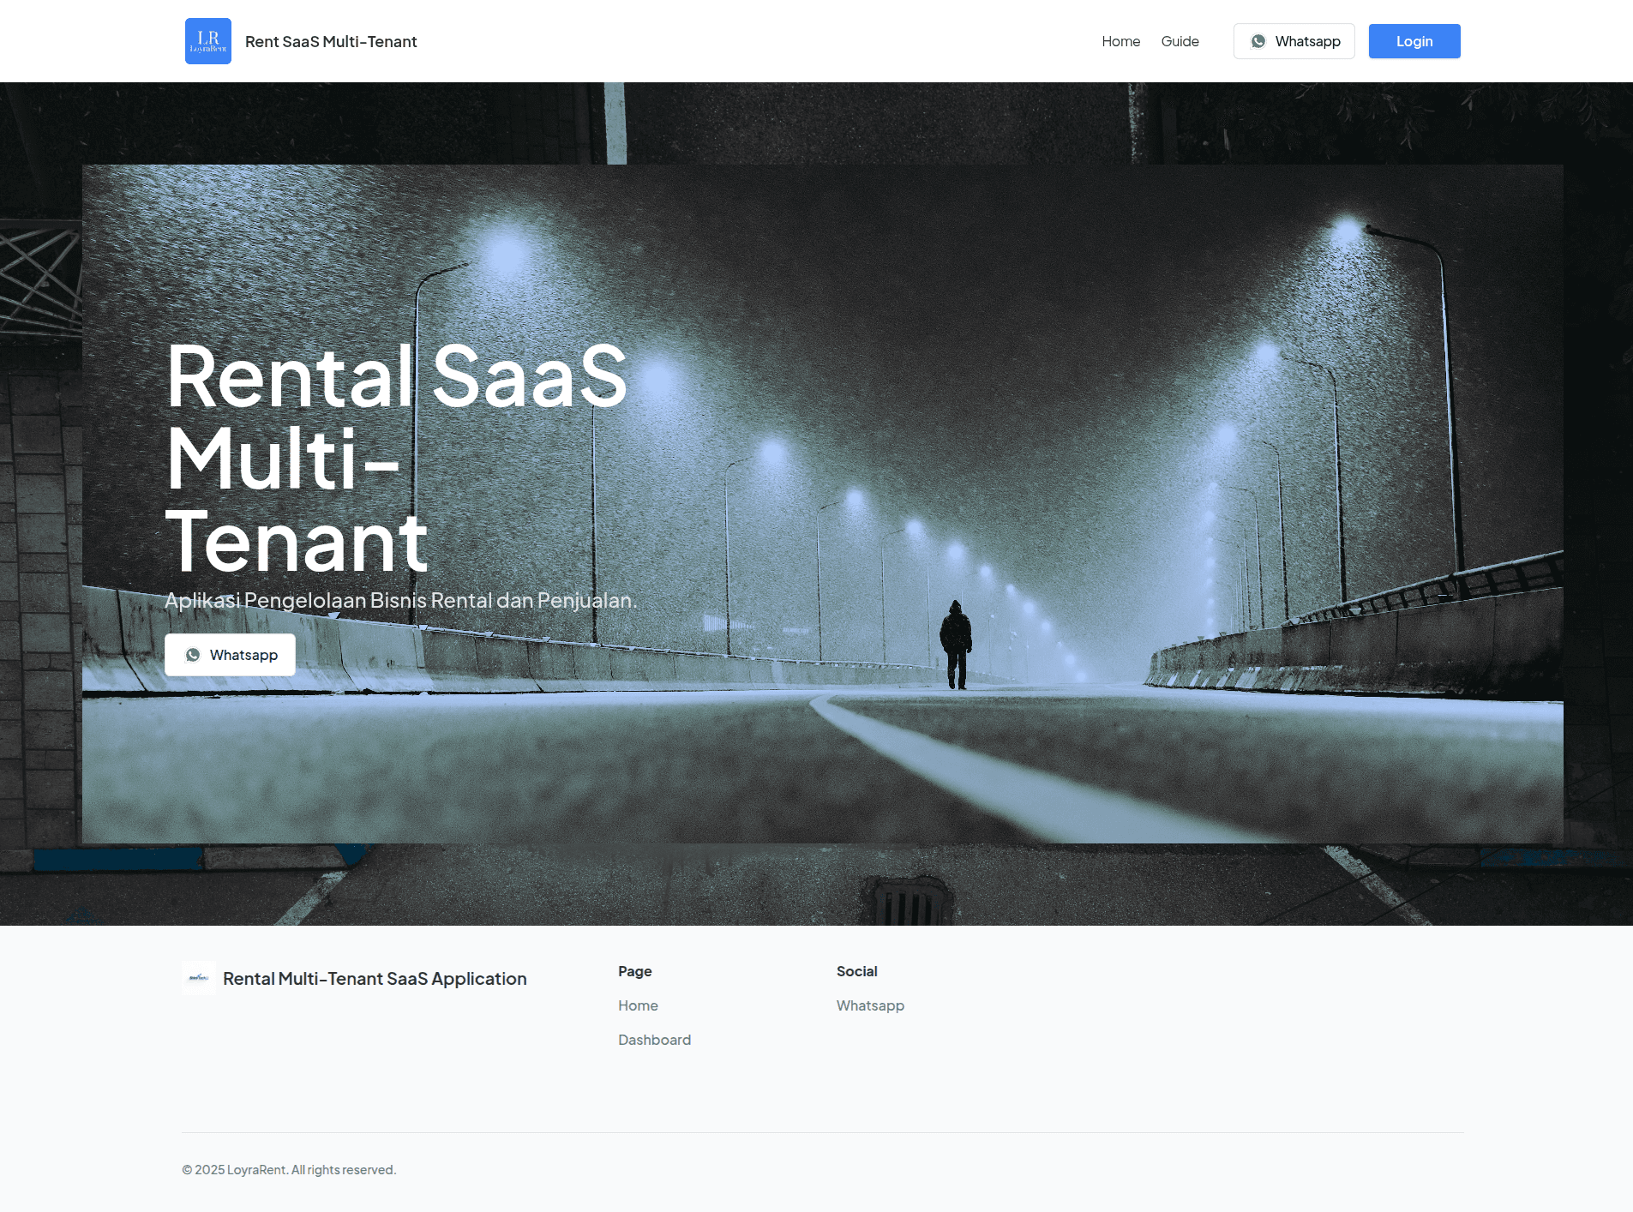1633x1212 pixels.
Task: Click the Social section header in the footer
Action: [x=856, y=971]
